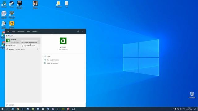The image size is (198, 111).
Task: Open the yellow bar app on the taskbar
Action: coord(63,109)
